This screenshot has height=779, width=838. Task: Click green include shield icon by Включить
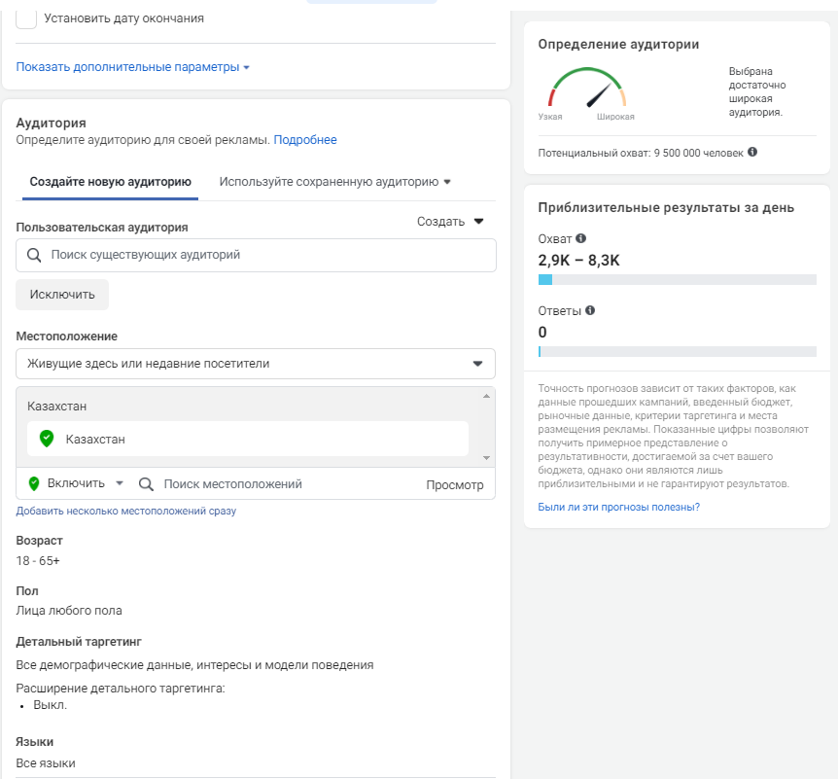pyautogui.click(x=34, y=483)
